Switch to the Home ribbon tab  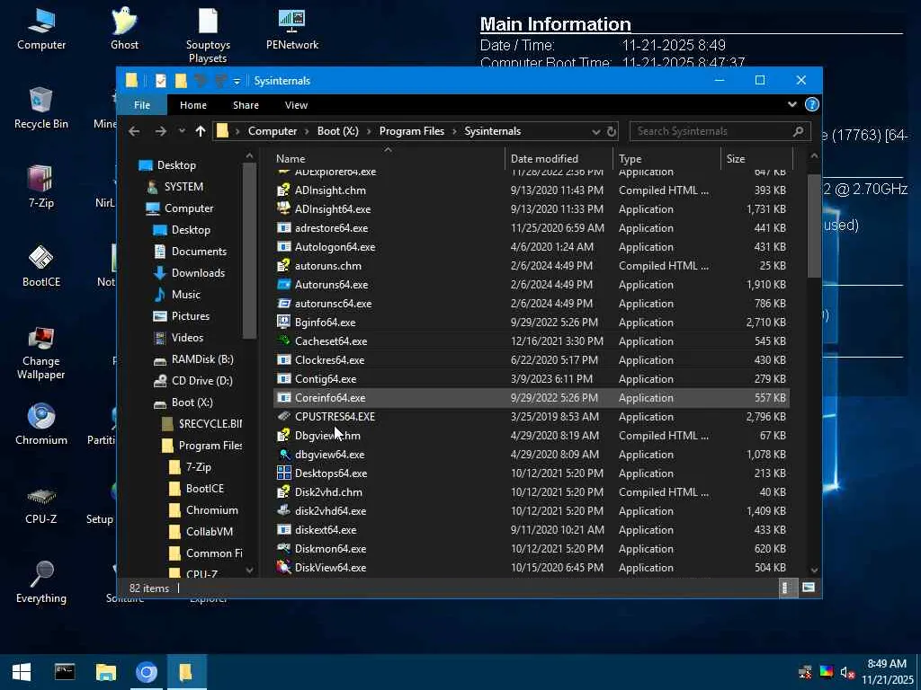[193, 105]
